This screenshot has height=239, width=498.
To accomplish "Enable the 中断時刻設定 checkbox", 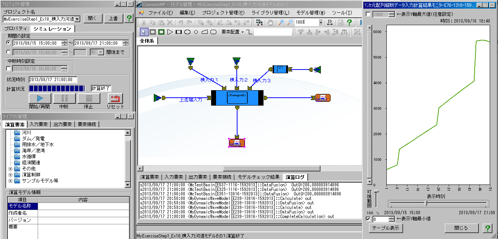I will click(x=9, y=68).
